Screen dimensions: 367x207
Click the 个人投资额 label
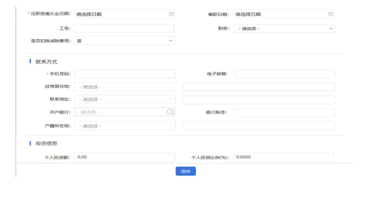tap(57, 157)
